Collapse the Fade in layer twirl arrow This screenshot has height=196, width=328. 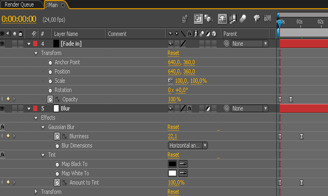click(x=29, y=44)
